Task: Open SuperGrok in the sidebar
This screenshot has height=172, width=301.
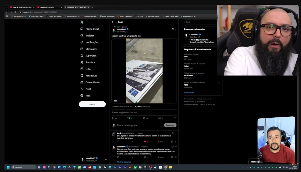Action: point(89,56)
